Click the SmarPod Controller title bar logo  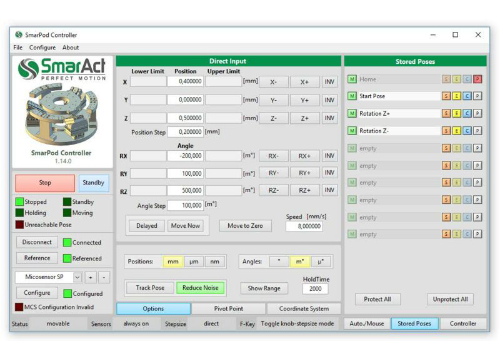pos(19,34)
